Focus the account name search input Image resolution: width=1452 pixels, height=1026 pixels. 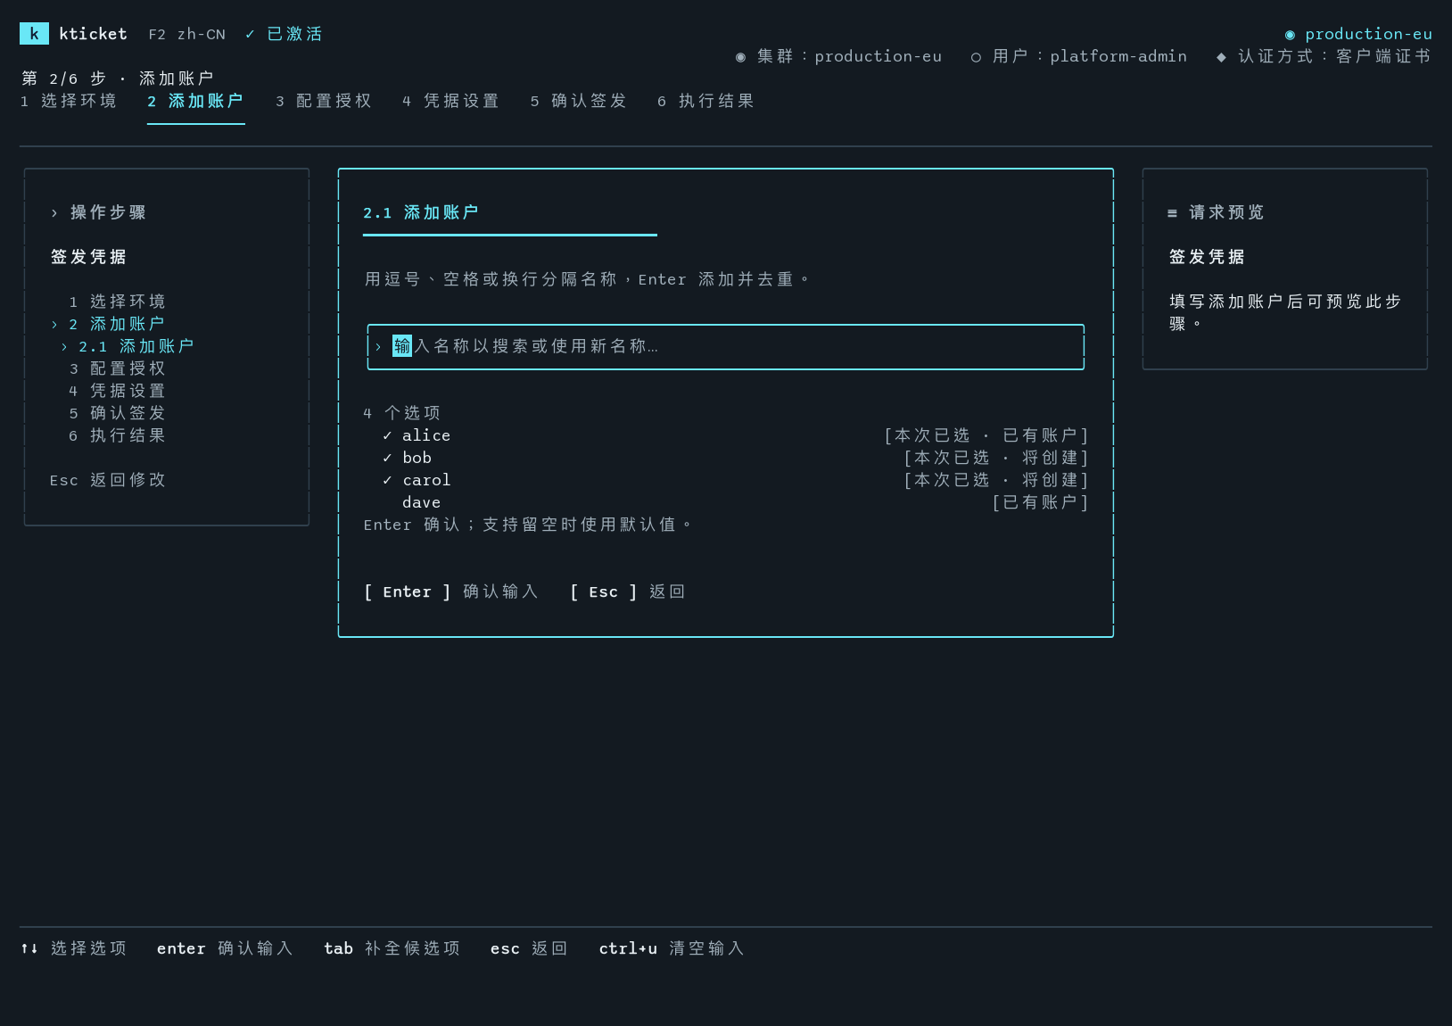(726, 346)
